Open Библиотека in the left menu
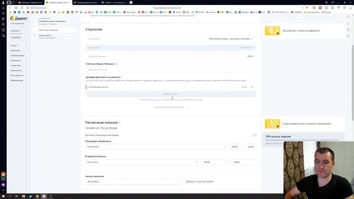Viewport: 354px width, 199px height. (x=16, y=70)
